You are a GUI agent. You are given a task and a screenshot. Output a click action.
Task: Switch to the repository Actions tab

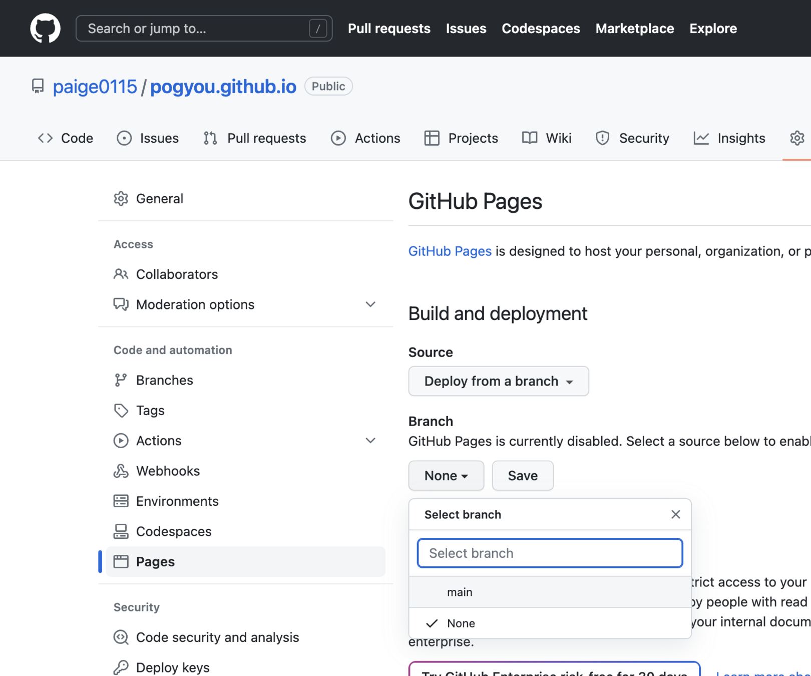click(365, 138)
